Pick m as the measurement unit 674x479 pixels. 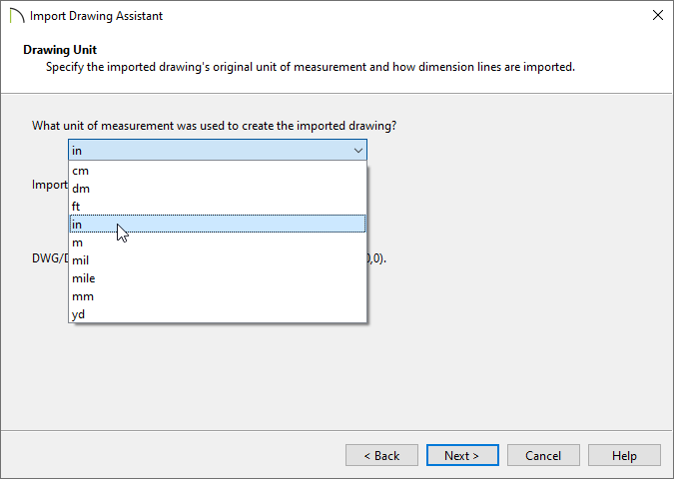click(x=218, y=242)
